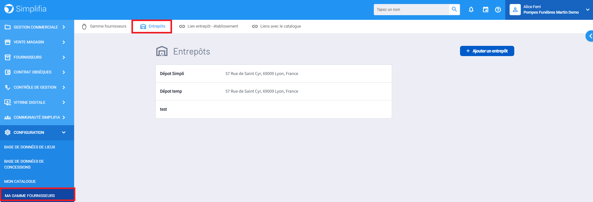Open the side panel blue arrow
This screenshot has height=202, width=593.
coord(590,36)
